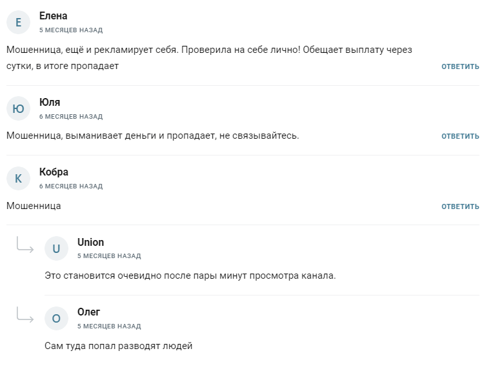
Task: Open the author name Юля
Action: [x=50, y=102]
